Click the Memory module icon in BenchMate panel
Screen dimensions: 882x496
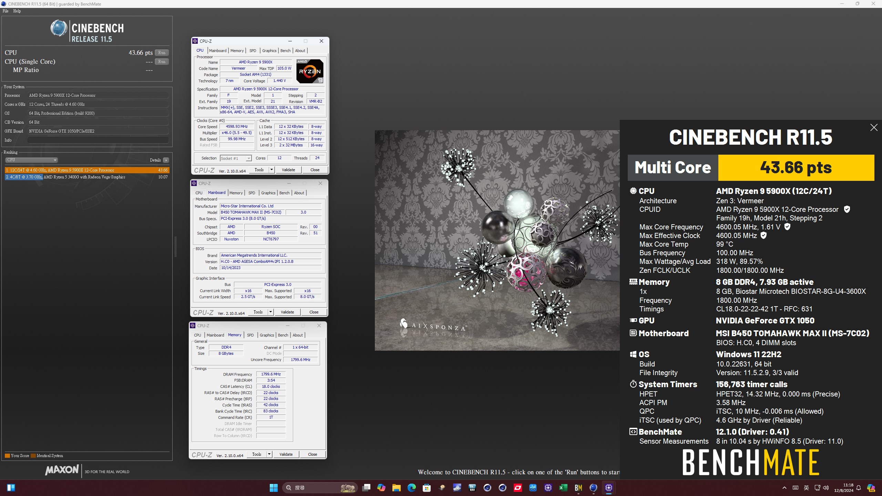point(633,282)
